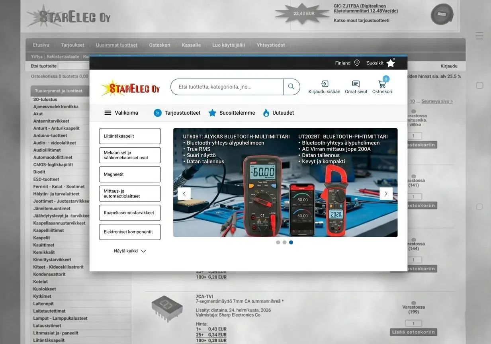Open the Omat sivut chat icon
Viewport: 491px width, 344px height.
356,84
